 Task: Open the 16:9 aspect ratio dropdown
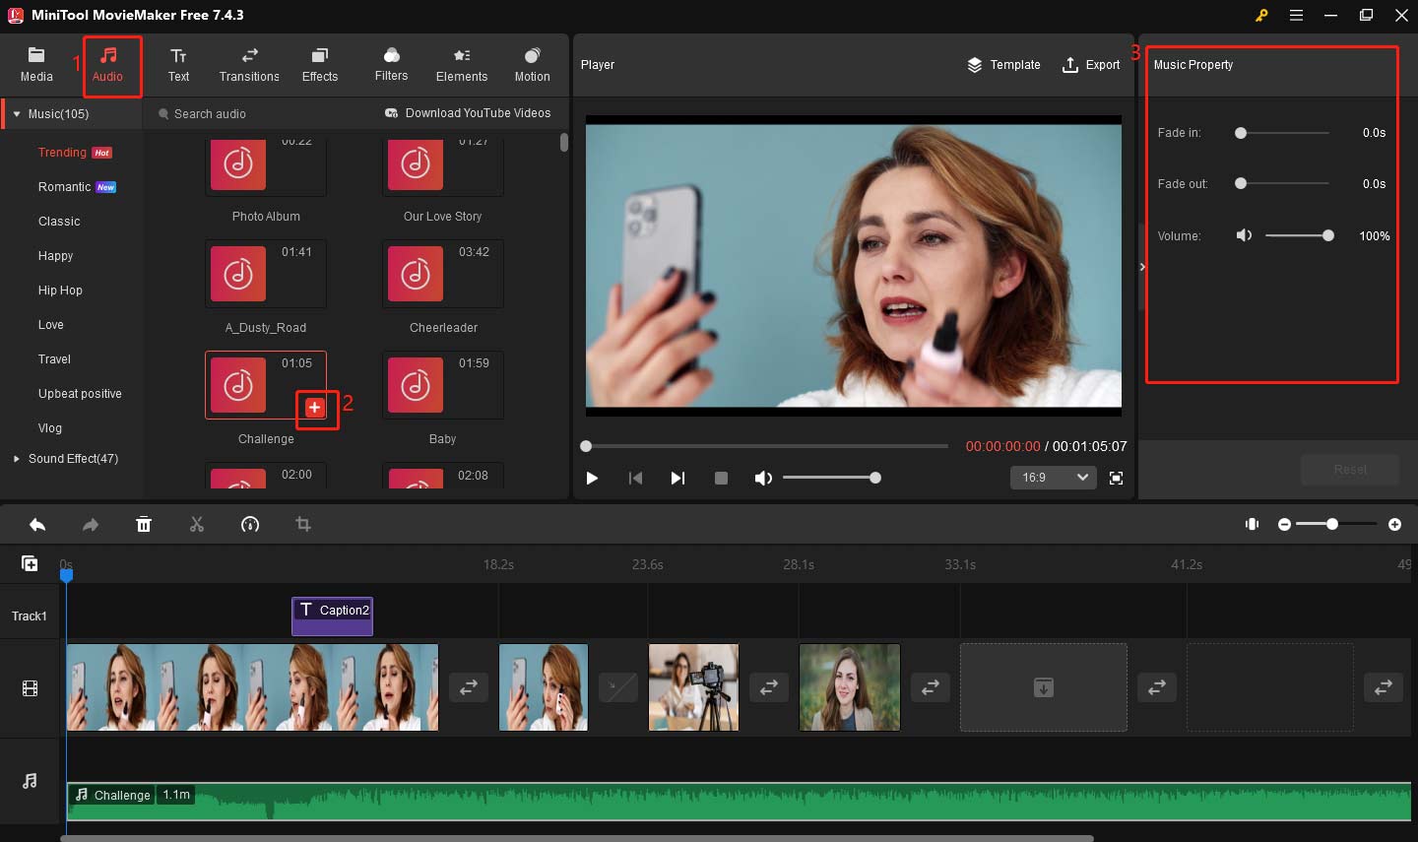tap(1053, 478)
